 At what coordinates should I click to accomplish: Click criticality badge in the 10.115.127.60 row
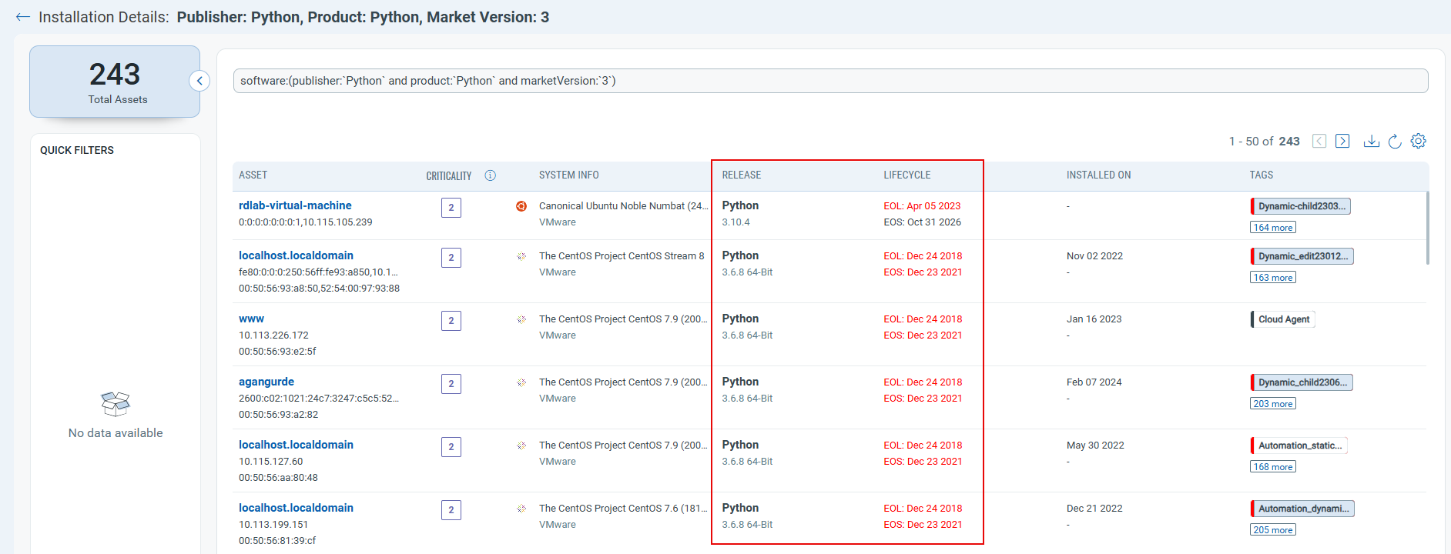click(451, 447)
